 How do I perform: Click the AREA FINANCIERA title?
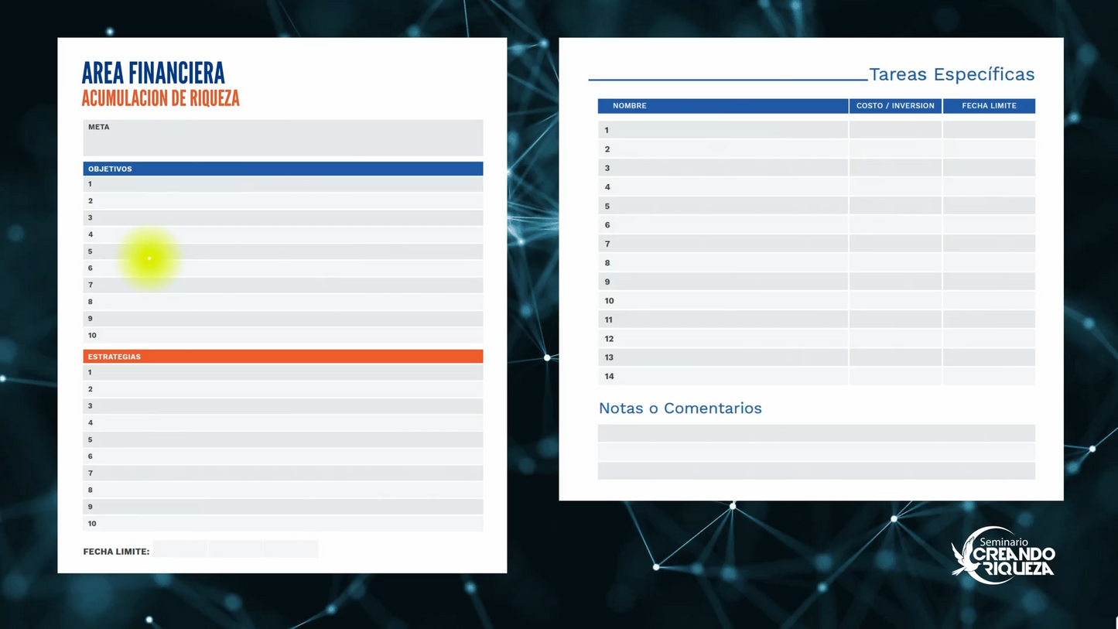pyautogui.click(x=153, y=73)
